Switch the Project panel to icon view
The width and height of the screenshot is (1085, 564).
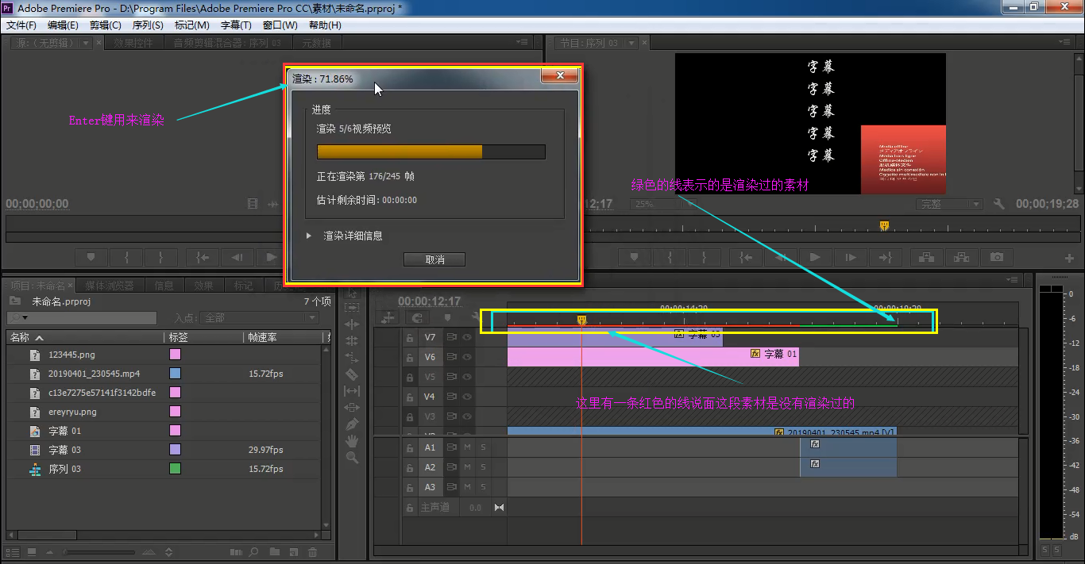31,551
